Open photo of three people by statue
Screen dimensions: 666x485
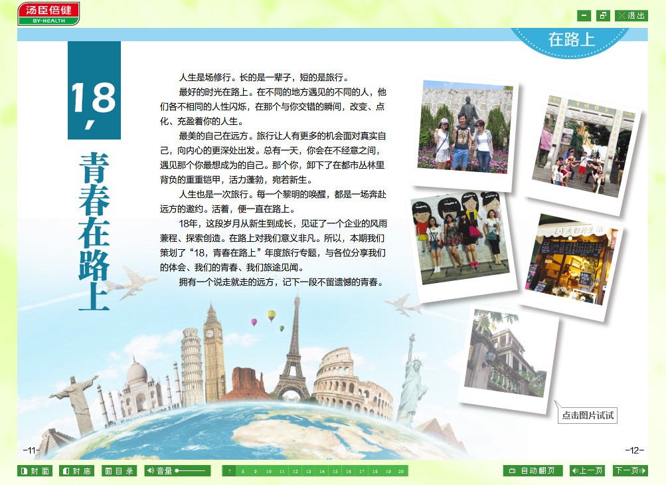pos(466,132)
